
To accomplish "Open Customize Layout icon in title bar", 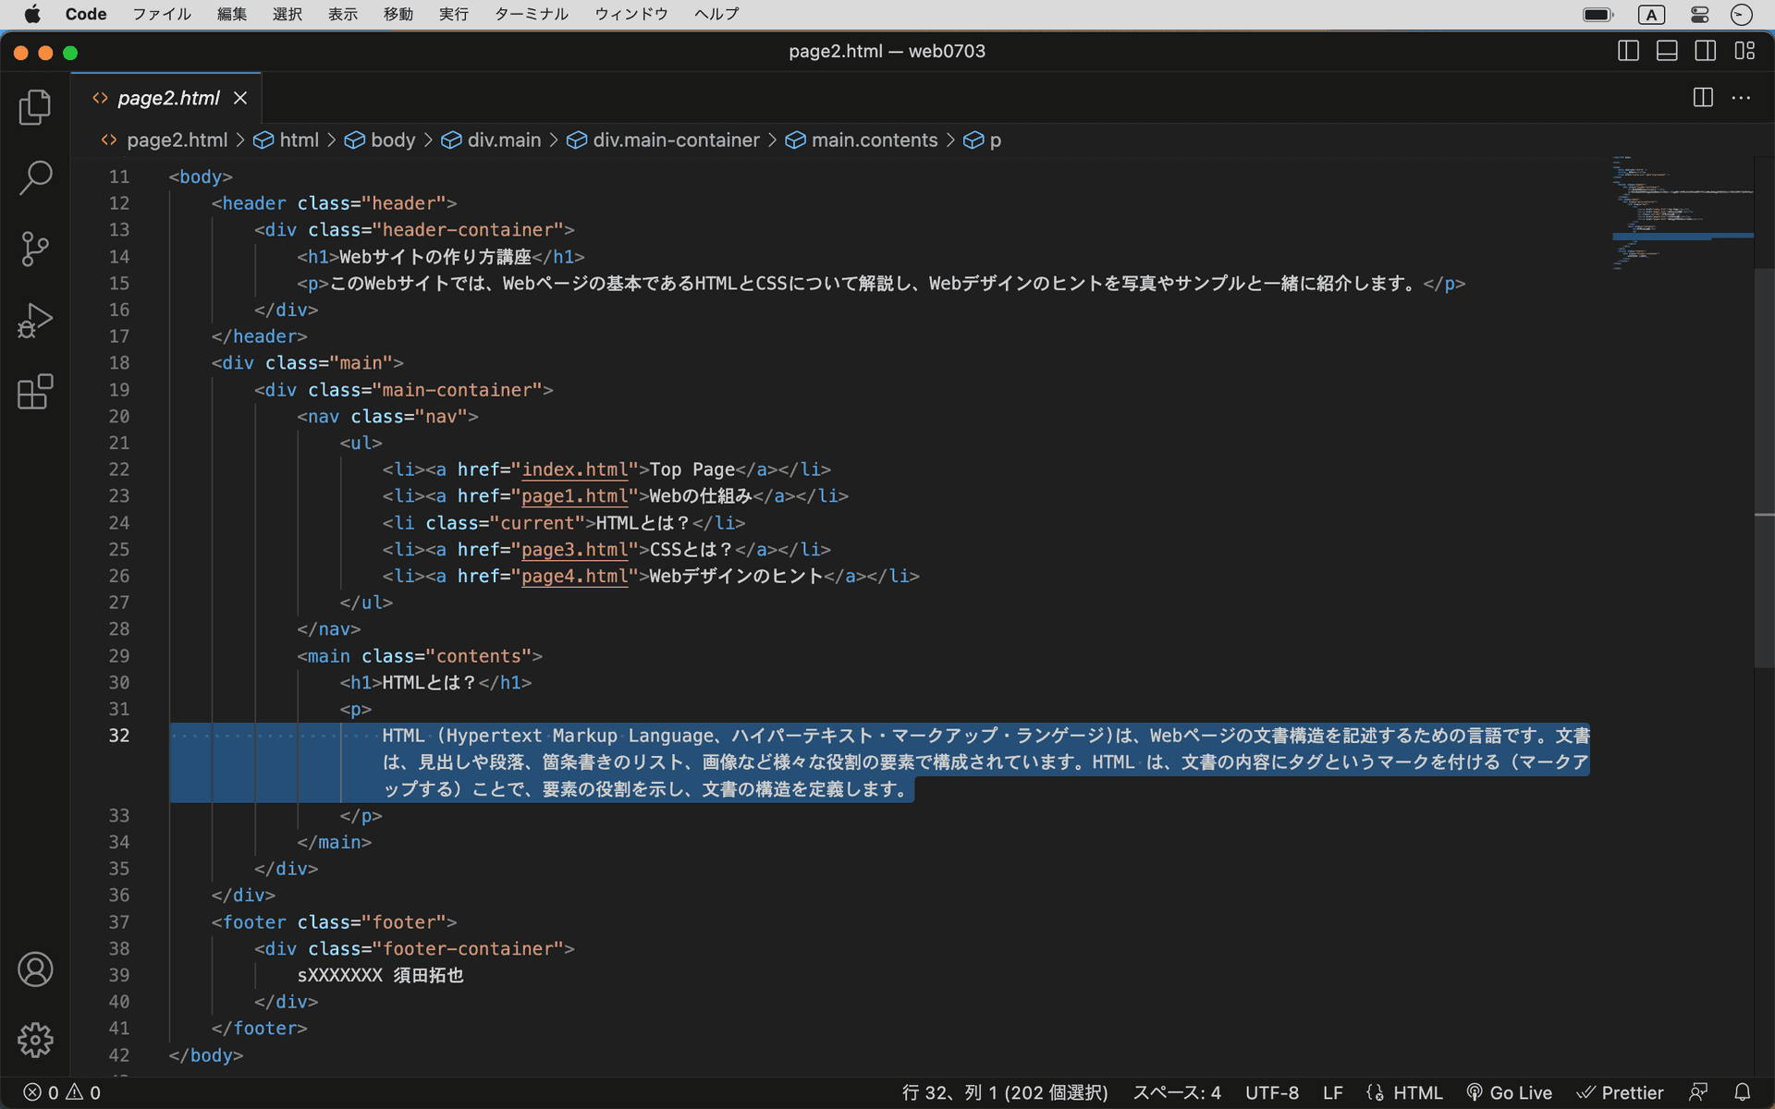I will point(1744,51).
